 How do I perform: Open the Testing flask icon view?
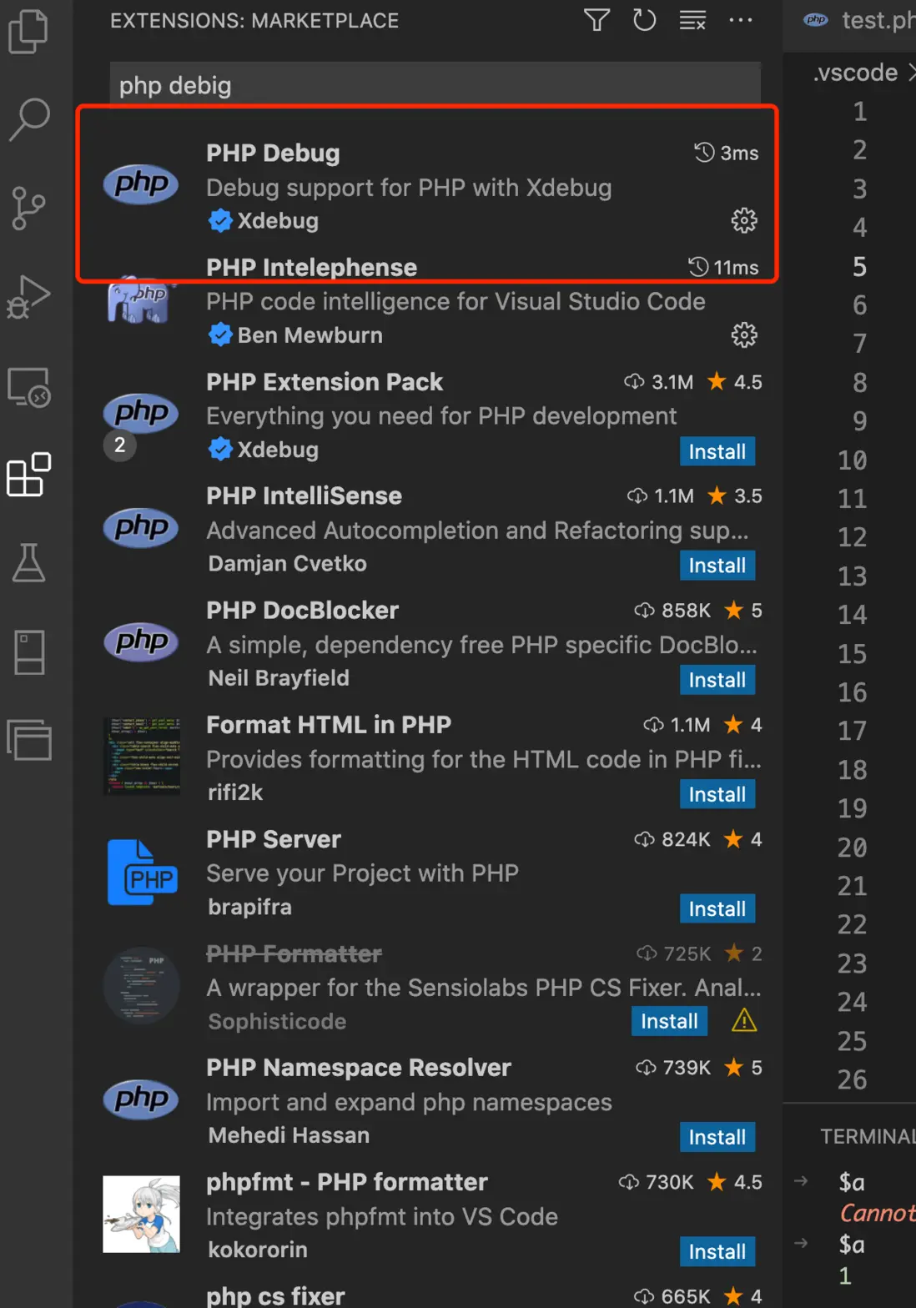pos(29,562)
